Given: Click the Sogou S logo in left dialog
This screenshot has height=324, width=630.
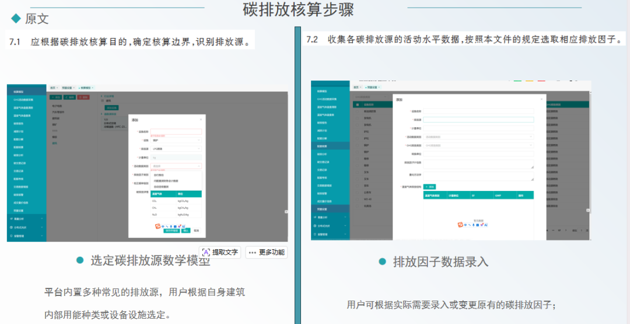Looking at the screenshot, I should coord(157,226).
